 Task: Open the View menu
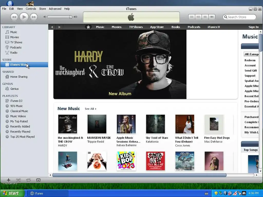tap(20, 9)
